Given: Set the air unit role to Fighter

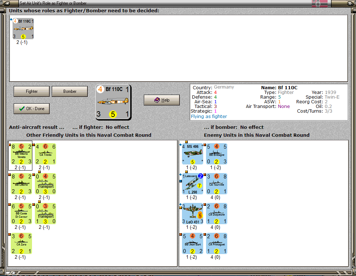Looking at the screenshot, I should click(31, 91).
